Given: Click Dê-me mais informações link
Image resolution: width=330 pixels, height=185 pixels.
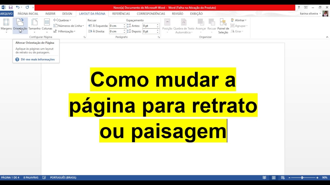Looking at the screenshot, I should click(x=38, y=59).
